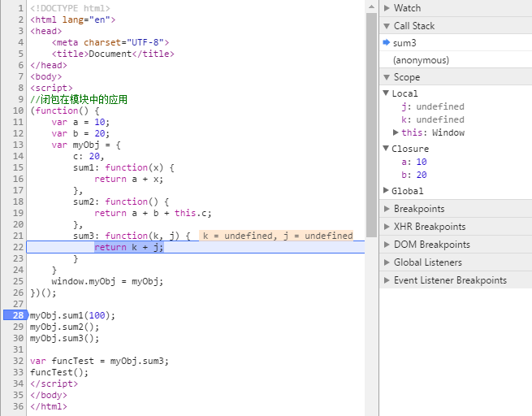Click the 'Scope' section header label
The height and width of the screenshot is (416, 532).
click(407, 77)
